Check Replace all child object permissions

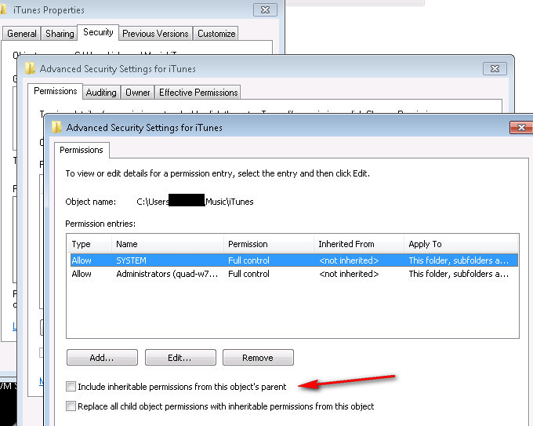coord(71,406)
